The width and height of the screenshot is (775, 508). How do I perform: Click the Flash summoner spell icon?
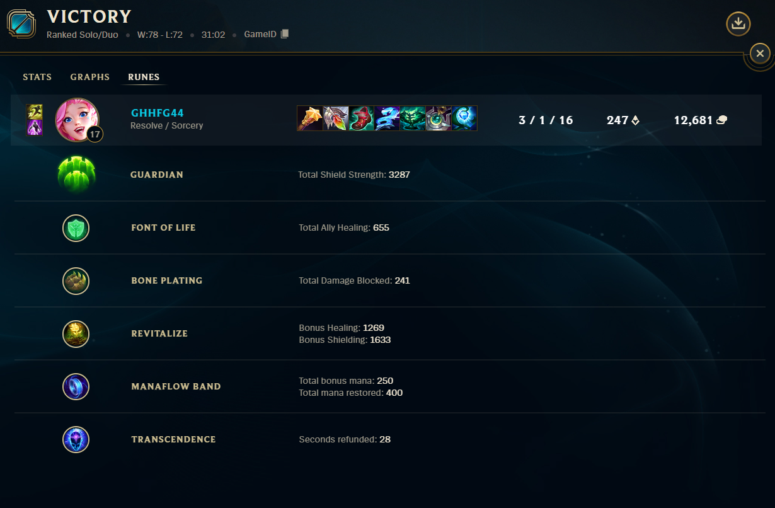pos(35,112)
